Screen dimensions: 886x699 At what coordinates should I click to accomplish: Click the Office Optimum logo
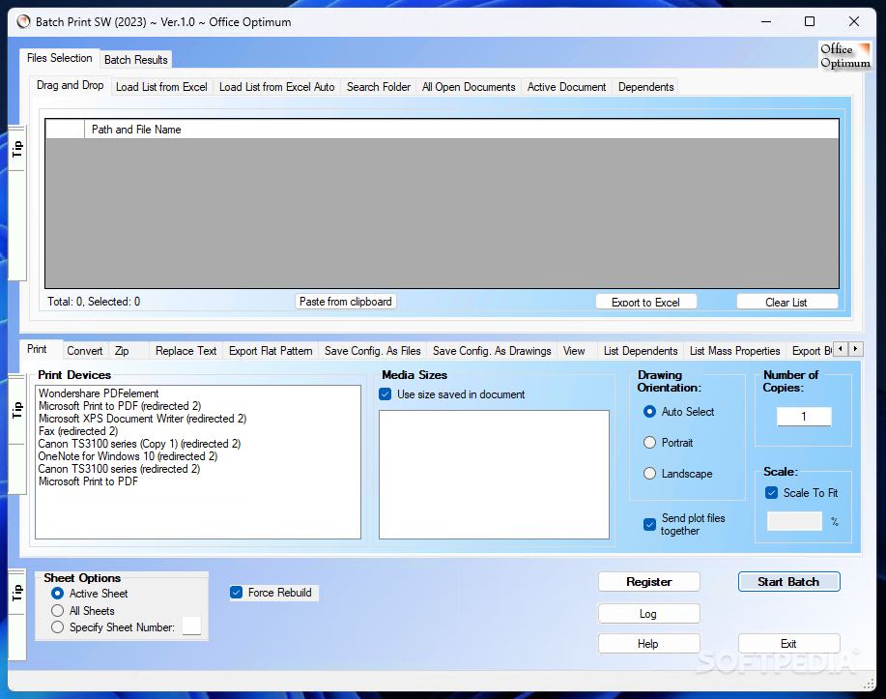[x=845, y=55]
